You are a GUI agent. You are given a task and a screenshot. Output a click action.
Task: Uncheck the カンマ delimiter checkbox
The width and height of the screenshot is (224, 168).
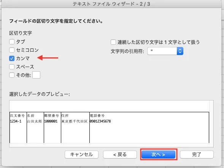(x=12, y=58)
